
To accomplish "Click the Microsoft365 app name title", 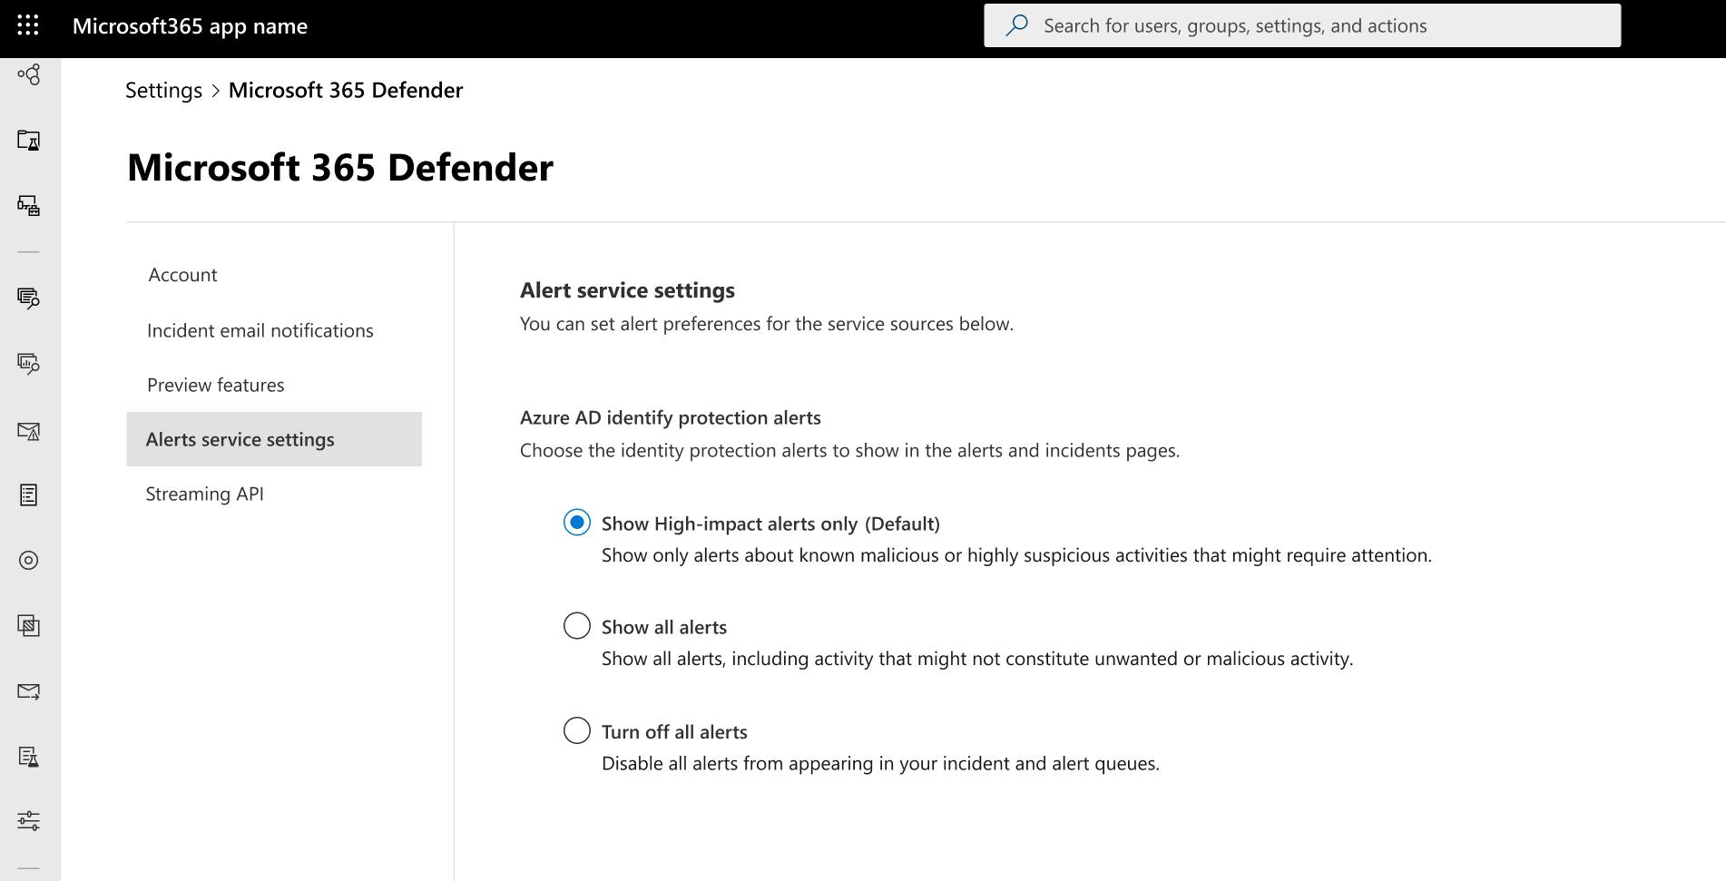I will 190,25.
